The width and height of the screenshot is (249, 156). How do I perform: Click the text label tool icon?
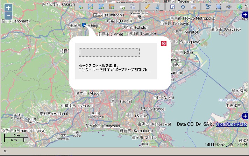tap(122, 7)
